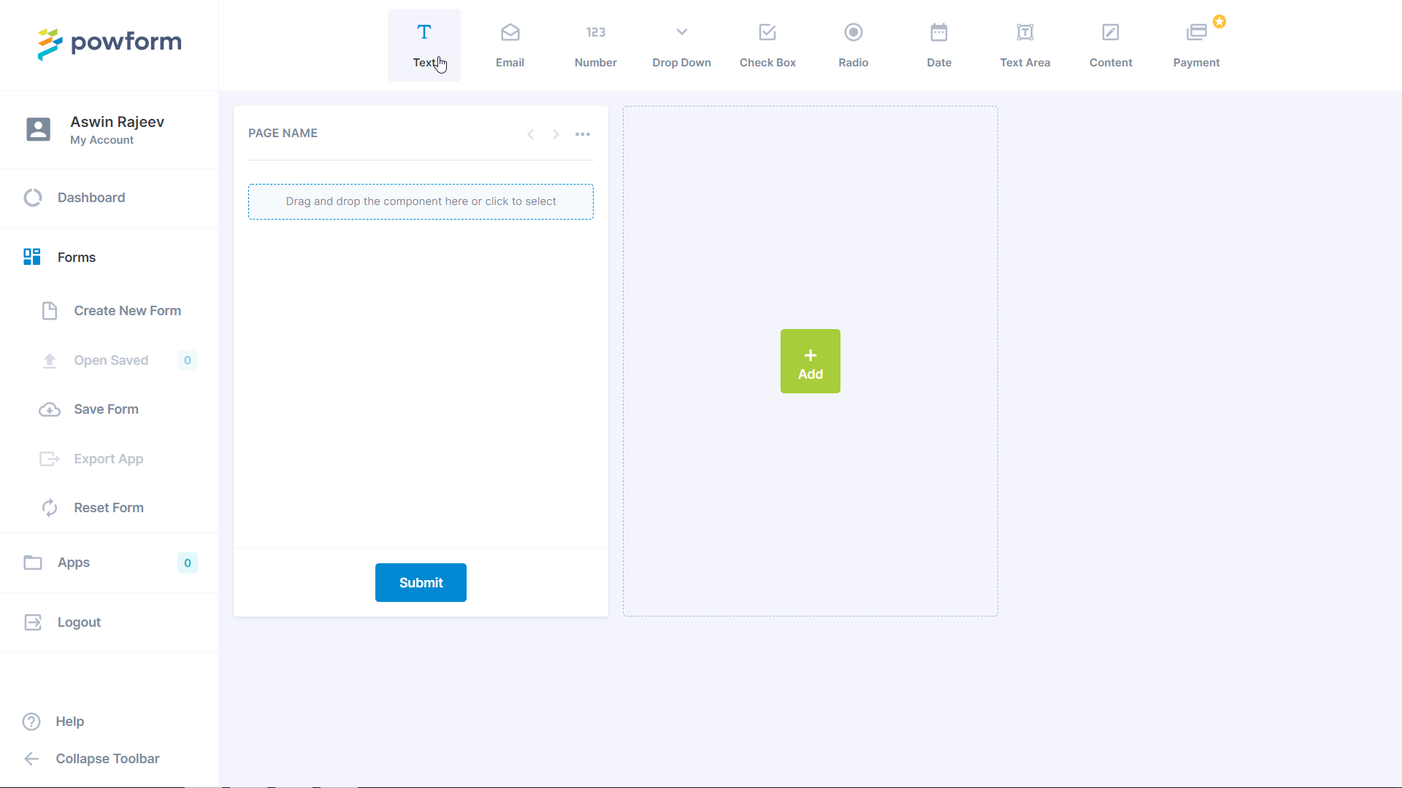Click the form drop zone input area
1402x788 pixels.
pyautogui.click(x=421, y=201)
